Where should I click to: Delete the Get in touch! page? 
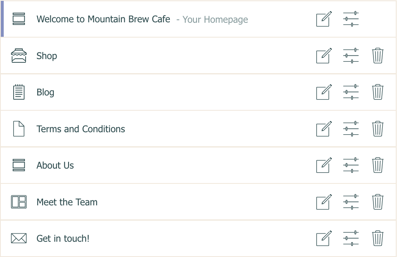point(378,238)
